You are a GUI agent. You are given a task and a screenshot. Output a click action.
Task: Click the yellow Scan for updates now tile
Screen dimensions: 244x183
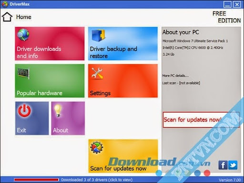(x=123, y=156)
